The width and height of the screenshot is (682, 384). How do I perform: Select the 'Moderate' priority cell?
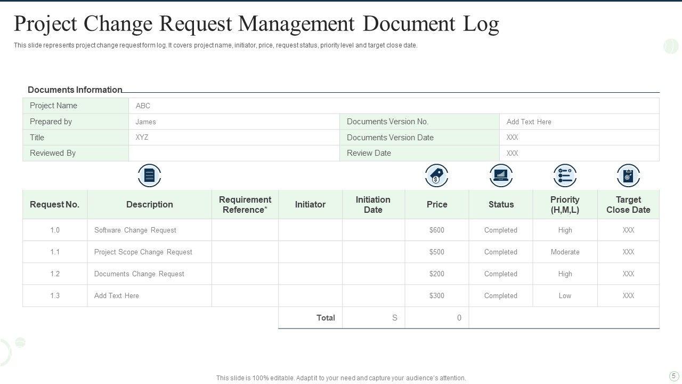click(x=565, y=252)
